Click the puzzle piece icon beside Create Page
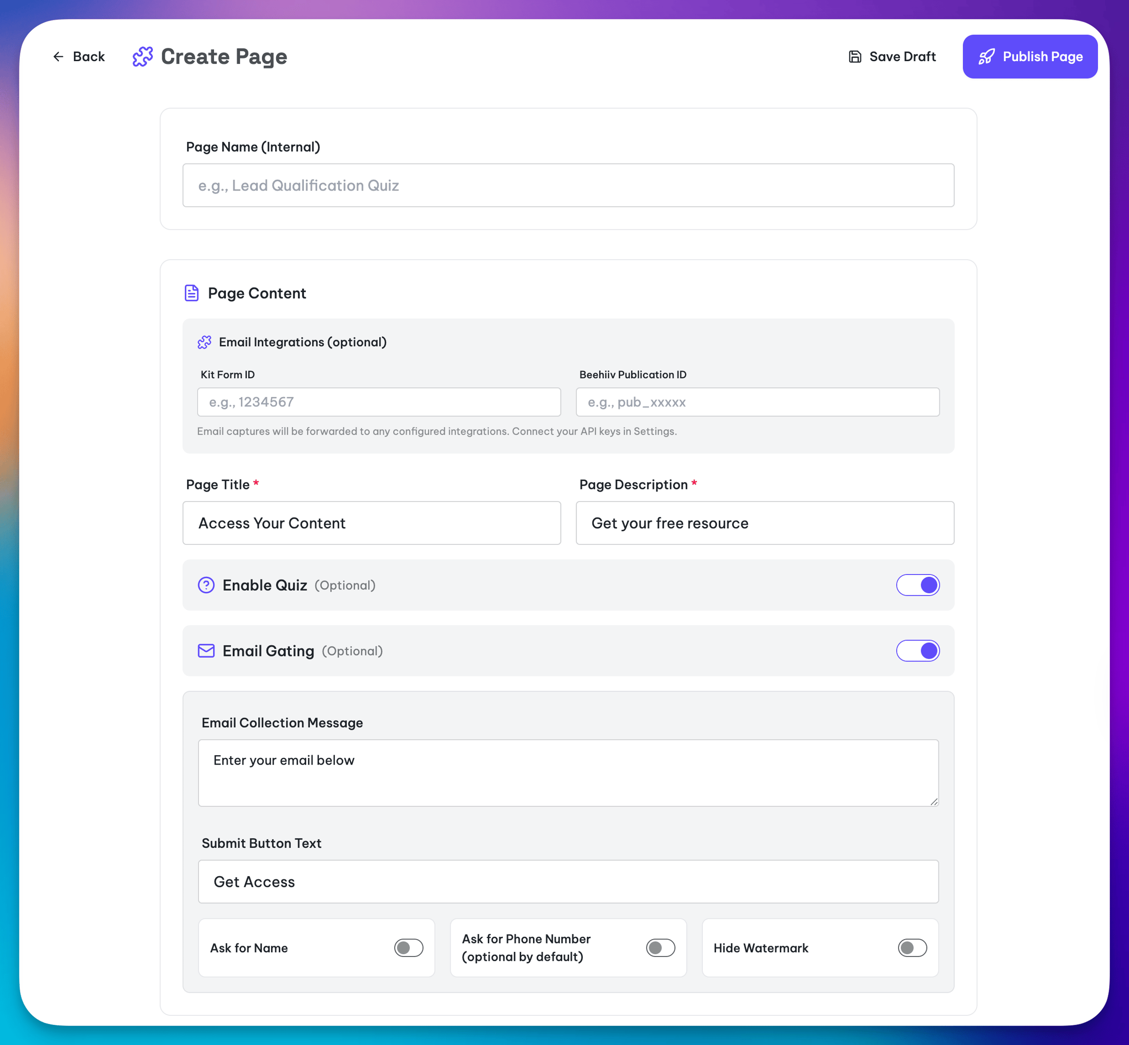 point(143,56)
